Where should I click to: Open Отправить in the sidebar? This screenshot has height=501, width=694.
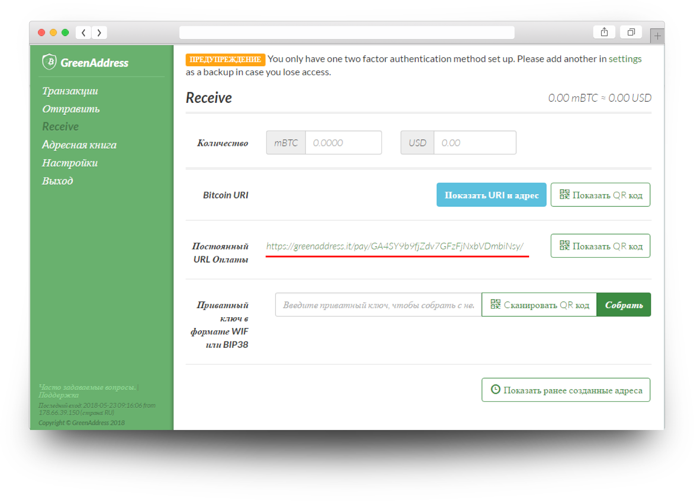click(x=71, y=109)
